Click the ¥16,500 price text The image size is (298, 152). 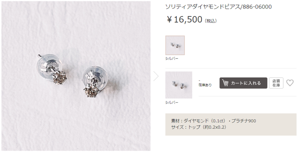pos(184,20)
